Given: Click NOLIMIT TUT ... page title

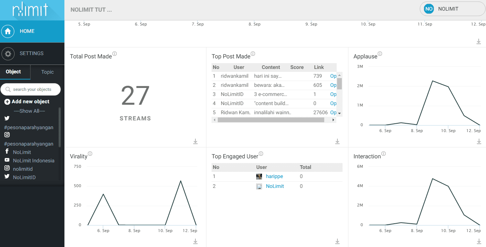Looking at the screenshot, I should (x=91, y=10).
